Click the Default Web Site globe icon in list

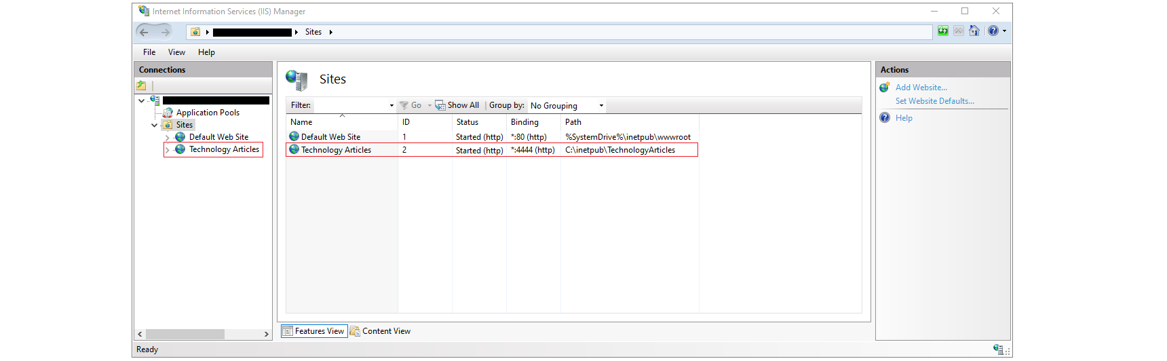coord(294,136)
